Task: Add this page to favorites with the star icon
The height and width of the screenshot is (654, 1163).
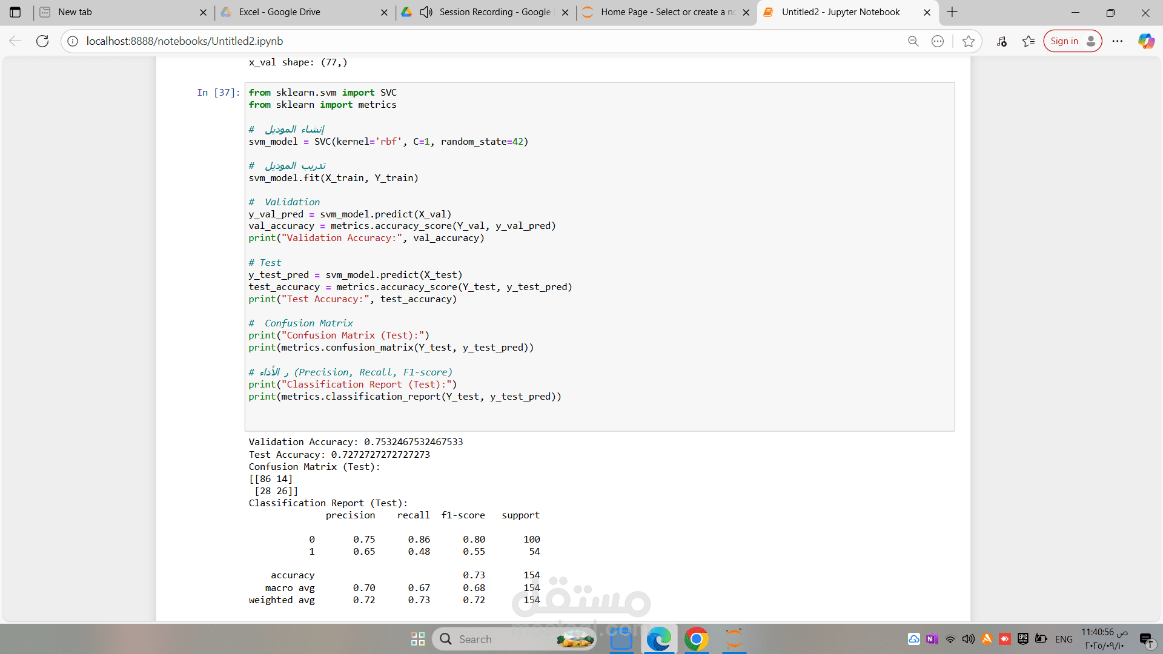Action: pyautogui.click(x=969, y=41)
